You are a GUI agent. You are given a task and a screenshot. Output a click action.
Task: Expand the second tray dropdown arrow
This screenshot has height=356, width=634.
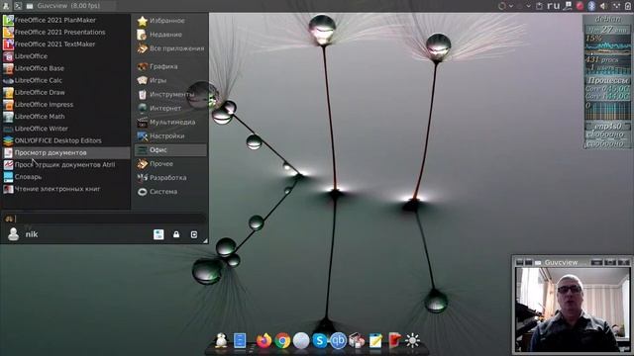[x=528, y=6]
